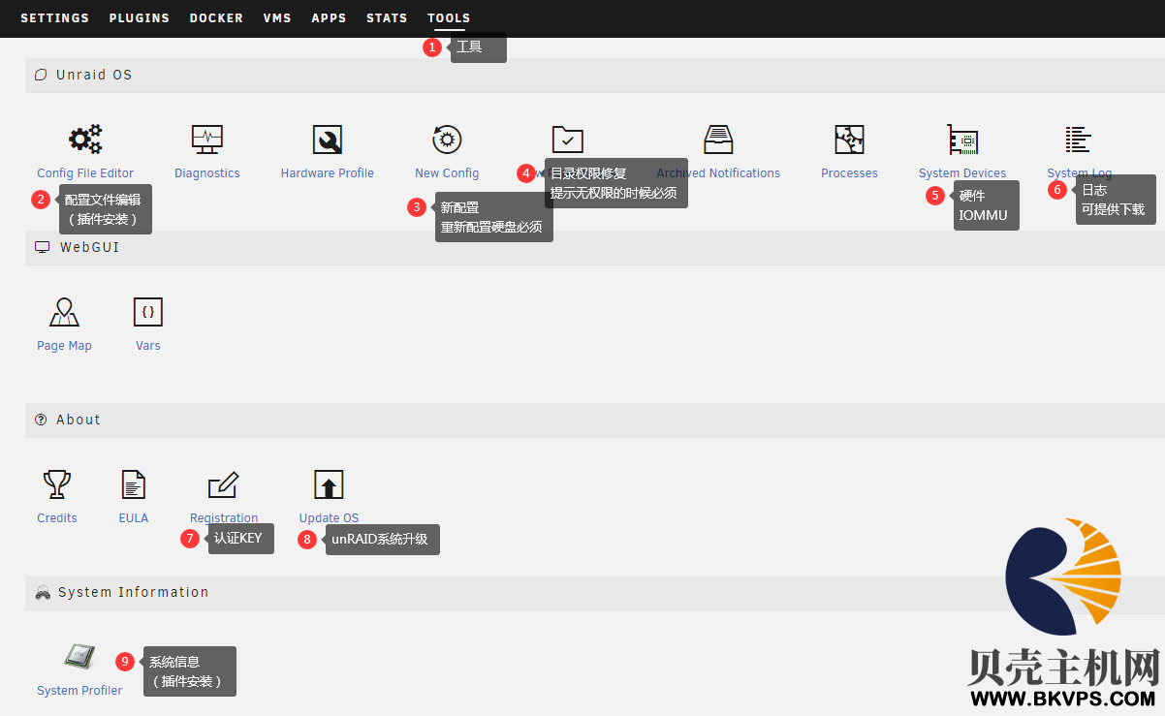The image size is (1165, 716).
Task: Open the STATS tab
Action: click(387, 18)
